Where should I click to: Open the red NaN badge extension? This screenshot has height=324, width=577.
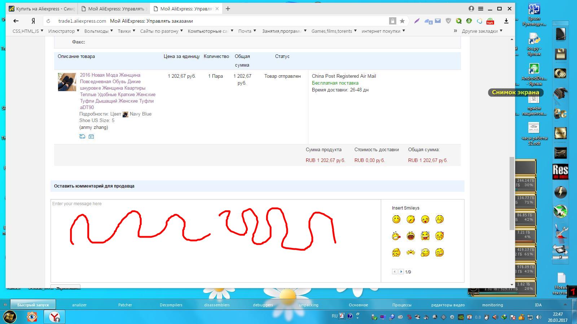pos(490,21)
